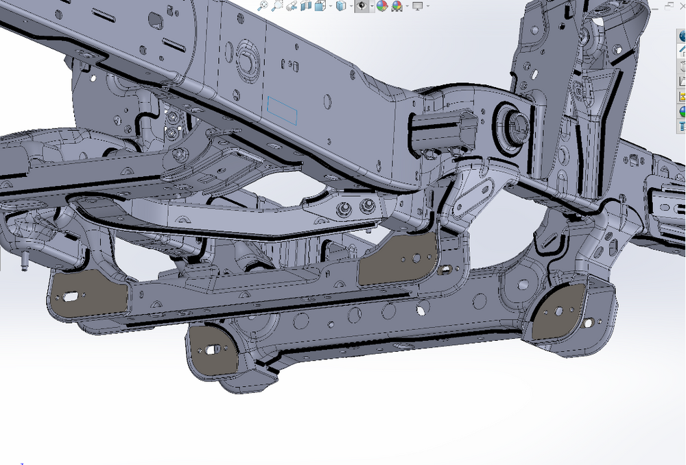Open Edit Appearance color ball
Image resolution: width=686 pixels, height=465 pixels.
(382, 6)
